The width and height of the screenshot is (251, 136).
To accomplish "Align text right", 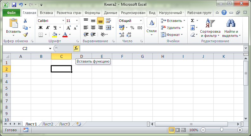I will click(100, 28).
